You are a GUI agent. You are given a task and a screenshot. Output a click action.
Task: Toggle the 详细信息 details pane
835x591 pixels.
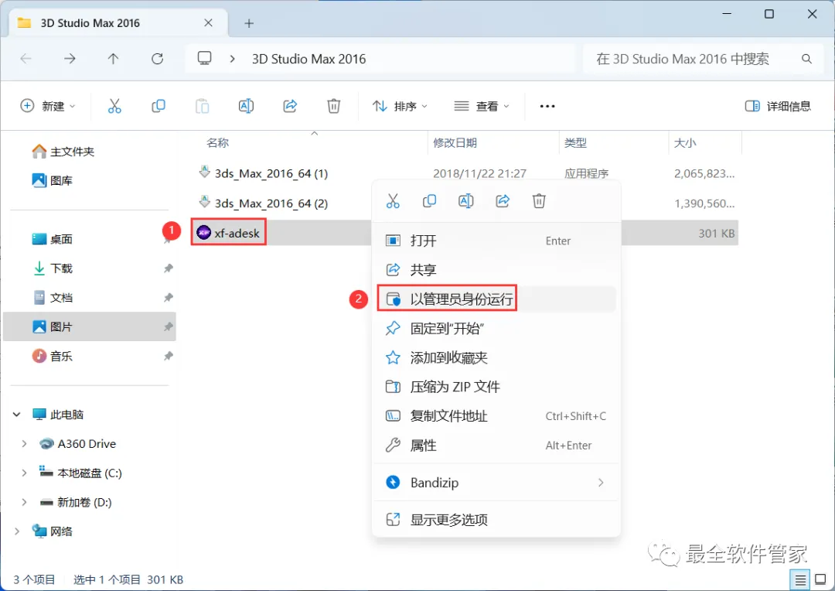click(778, 106)
